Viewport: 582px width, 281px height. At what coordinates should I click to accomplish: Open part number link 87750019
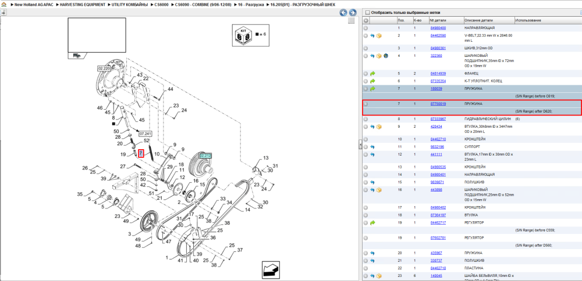click(x=438, y=104)
